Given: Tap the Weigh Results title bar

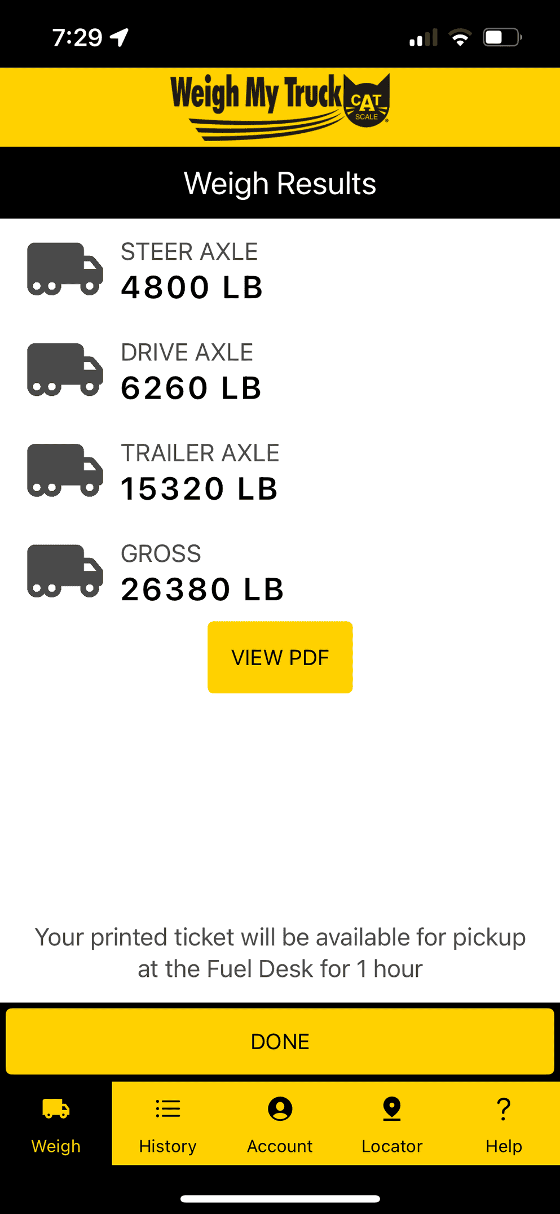Looking at the screenshot, I should tap(280, 183).
